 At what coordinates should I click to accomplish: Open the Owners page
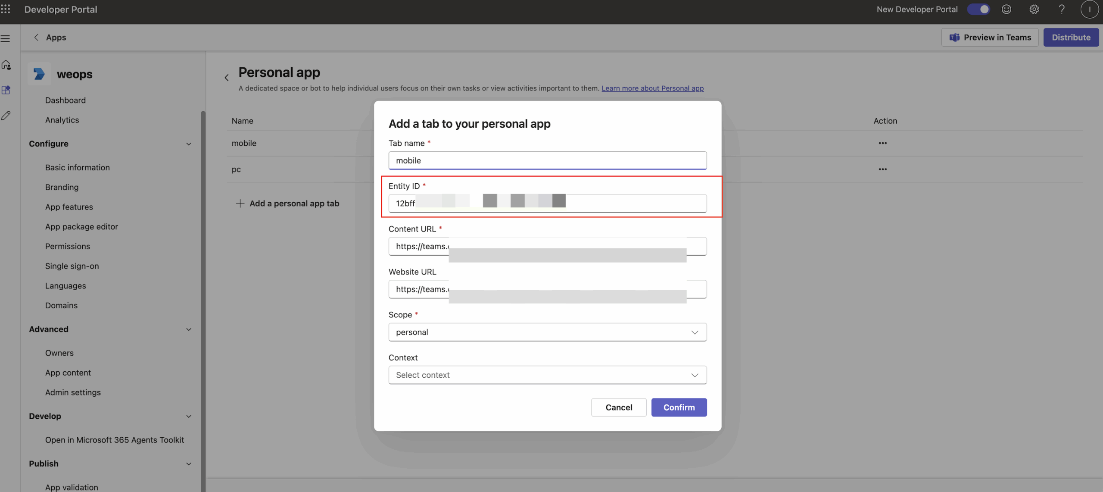click(59, 353)
